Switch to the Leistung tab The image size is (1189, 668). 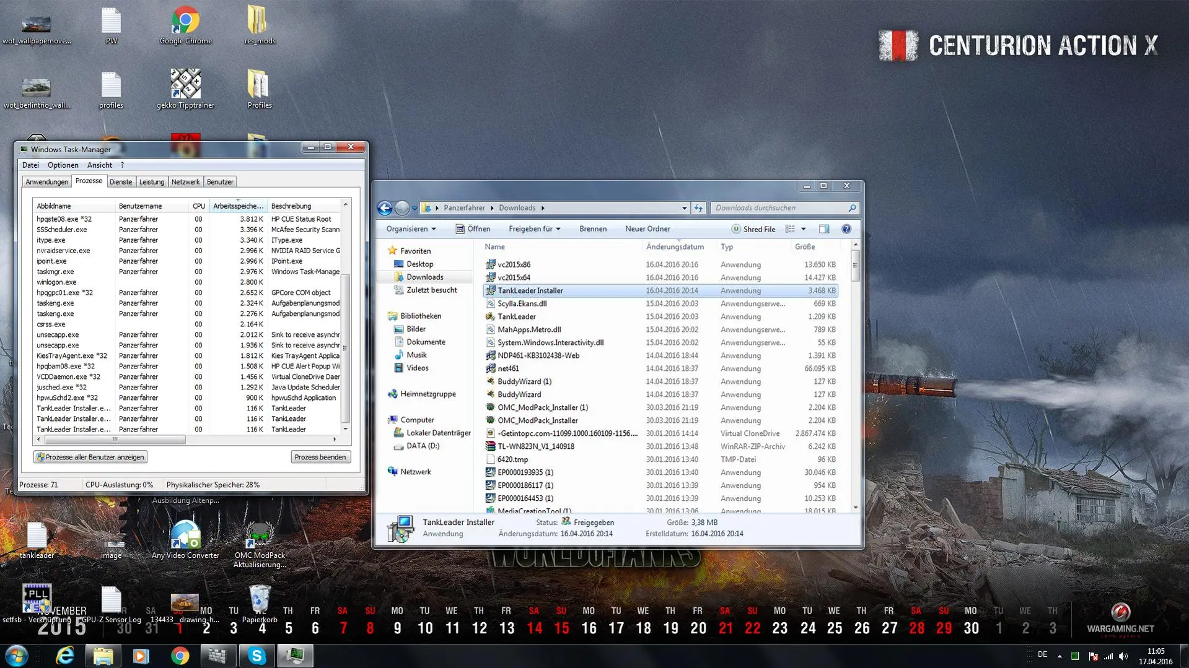pyautogui.click(x=152, y=182)
